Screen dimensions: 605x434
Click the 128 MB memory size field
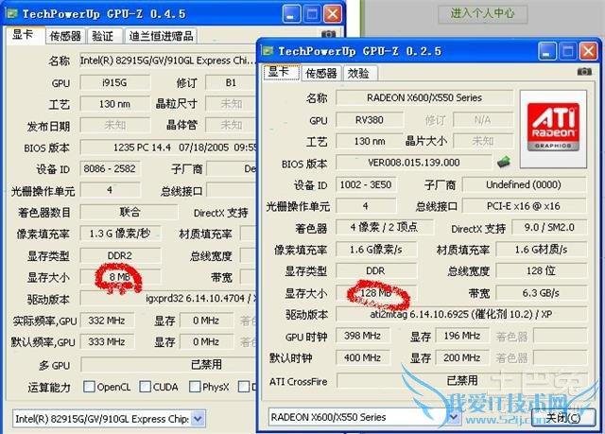pos(376,293)
